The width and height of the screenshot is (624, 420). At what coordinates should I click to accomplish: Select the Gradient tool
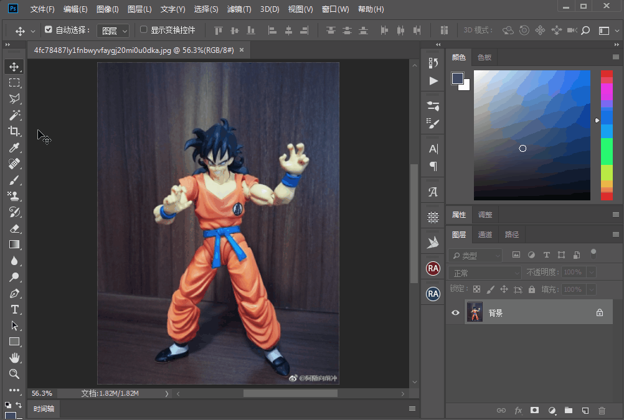tap(14, 245)
